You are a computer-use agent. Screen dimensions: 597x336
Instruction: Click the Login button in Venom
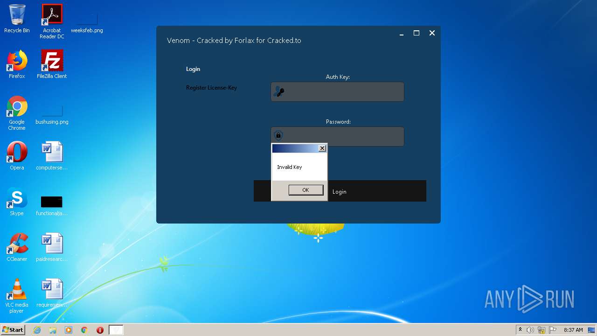[x=340, y=191]
